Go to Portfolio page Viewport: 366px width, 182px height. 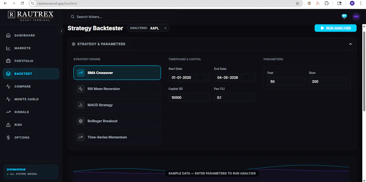tap(31, 61)
